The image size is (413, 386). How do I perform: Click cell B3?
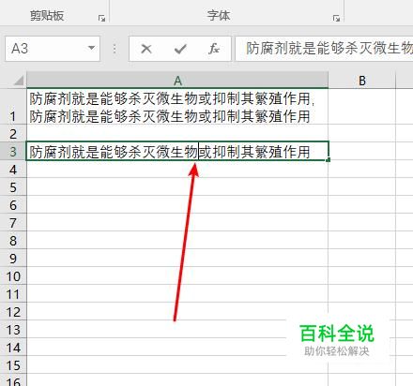point(362,152)
